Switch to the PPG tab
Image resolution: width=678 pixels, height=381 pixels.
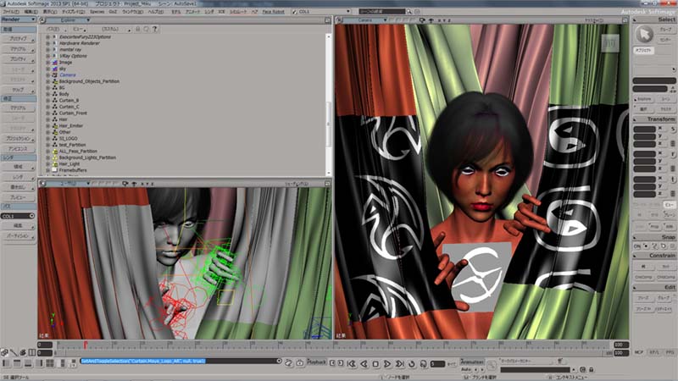point(670,353)
